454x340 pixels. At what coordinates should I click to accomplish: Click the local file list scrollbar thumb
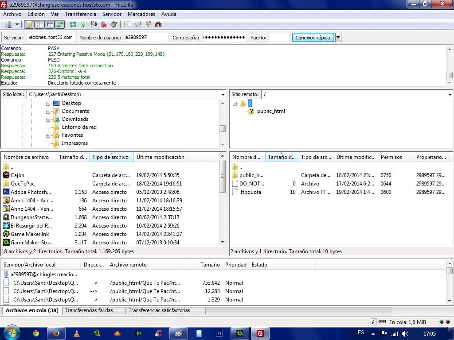[223, 176]
